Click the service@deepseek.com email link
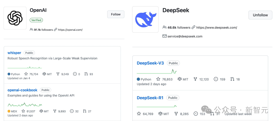This screenshot has width=277, height=121. [185, 36]
